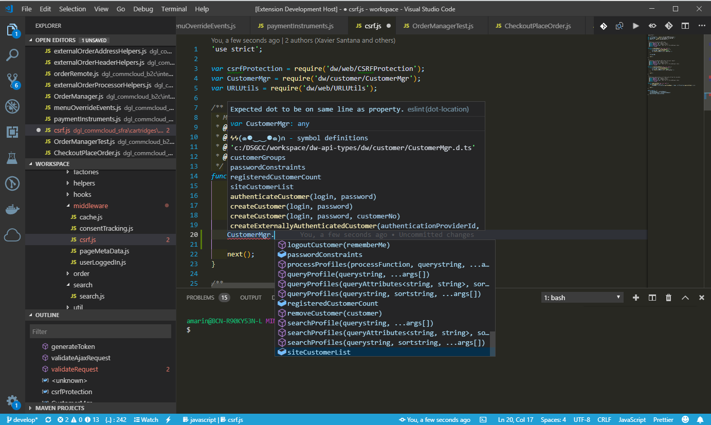Image resolution: width=711 pixels, height=425 pixels.
Task: Open the 1: bash terminal dropdown
Action: point(582,298)
